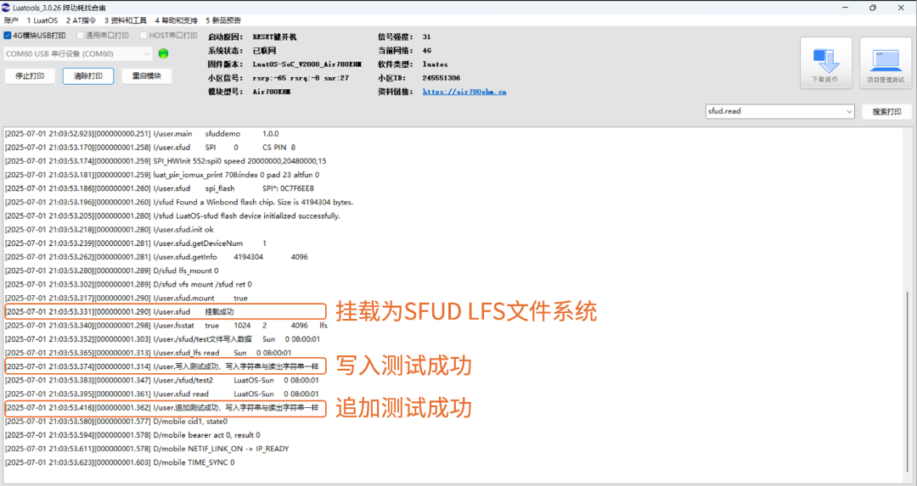Open the https://air780ehm.cn link

(464, 92)
